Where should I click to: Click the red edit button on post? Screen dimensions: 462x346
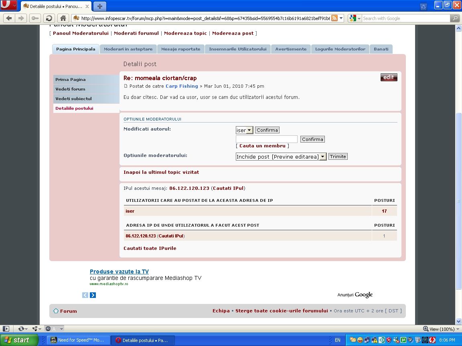pos(389,77)
